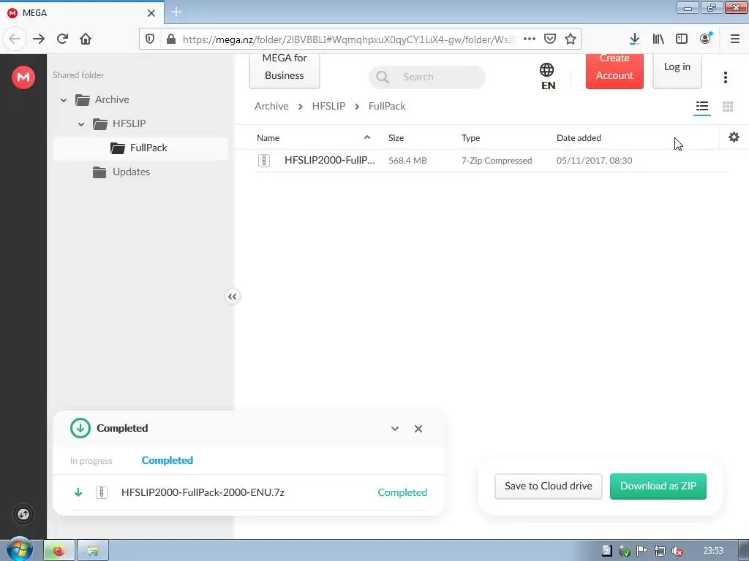Select HFSLIP2000-FullP... file row
The image size is (749, 561).
point(492,160)
